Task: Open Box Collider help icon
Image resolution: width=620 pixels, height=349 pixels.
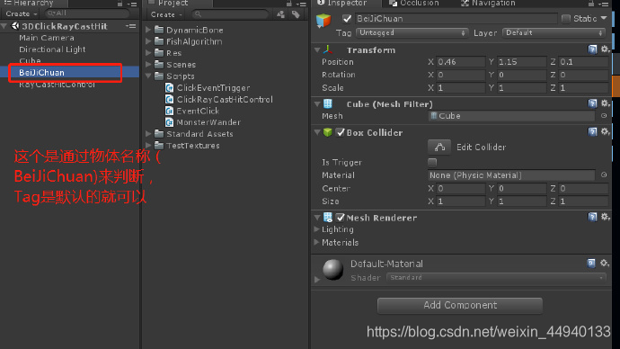Action: (592, 131)
